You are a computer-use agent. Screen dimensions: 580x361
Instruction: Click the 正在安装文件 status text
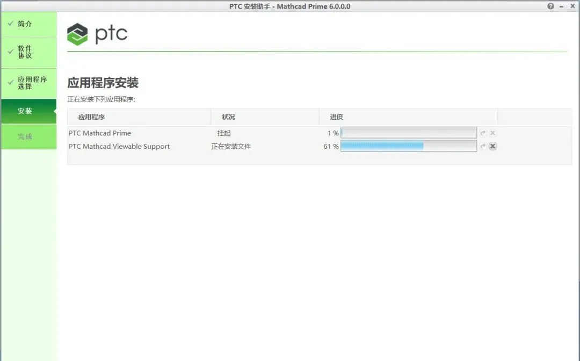[231, 147]
